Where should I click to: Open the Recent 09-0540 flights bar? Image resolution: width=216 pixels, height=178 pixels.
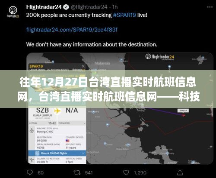[57, 153]
